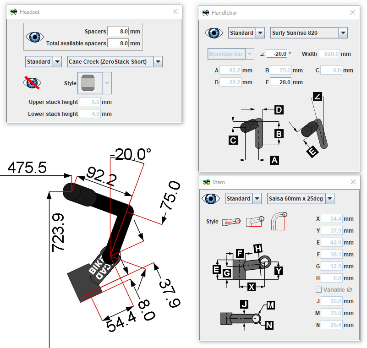Click the handlebar E dimension field
Screen dimensions: 367x348
(x=280, y=82)
